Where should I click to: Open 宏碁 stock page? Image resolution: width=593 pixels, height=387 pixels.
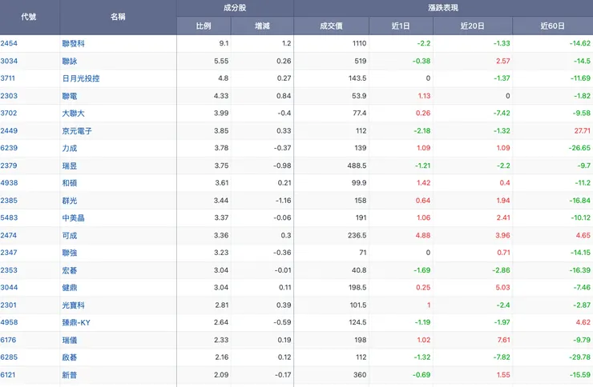click(70, 270)
